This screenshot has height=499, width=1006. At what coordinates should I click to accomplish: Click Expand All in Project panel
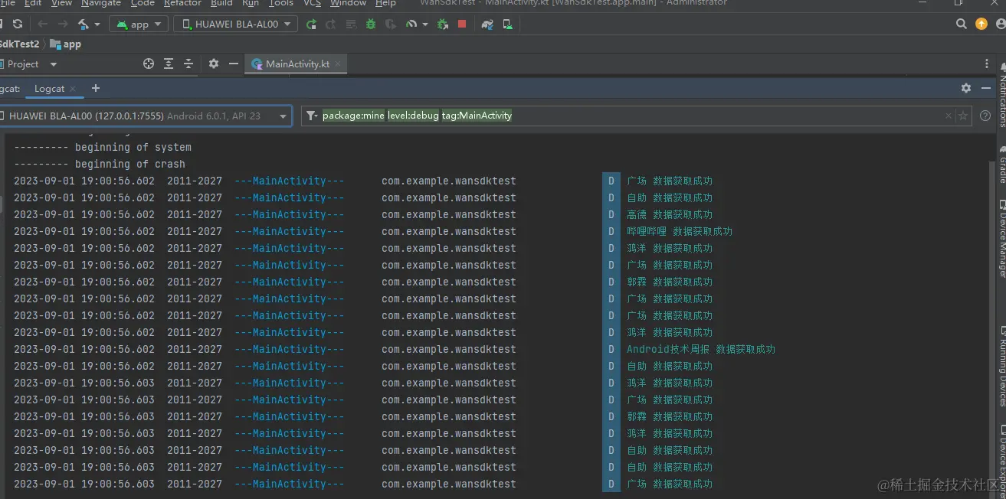coord(169,64)
